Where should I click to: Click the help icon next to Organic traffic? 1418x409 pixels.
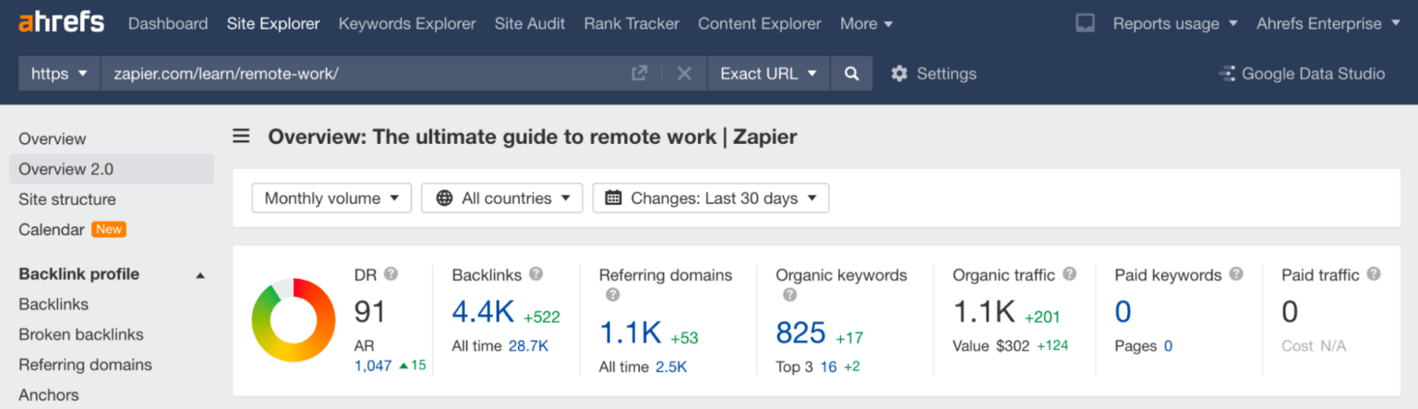click(x=1069, y=274)
